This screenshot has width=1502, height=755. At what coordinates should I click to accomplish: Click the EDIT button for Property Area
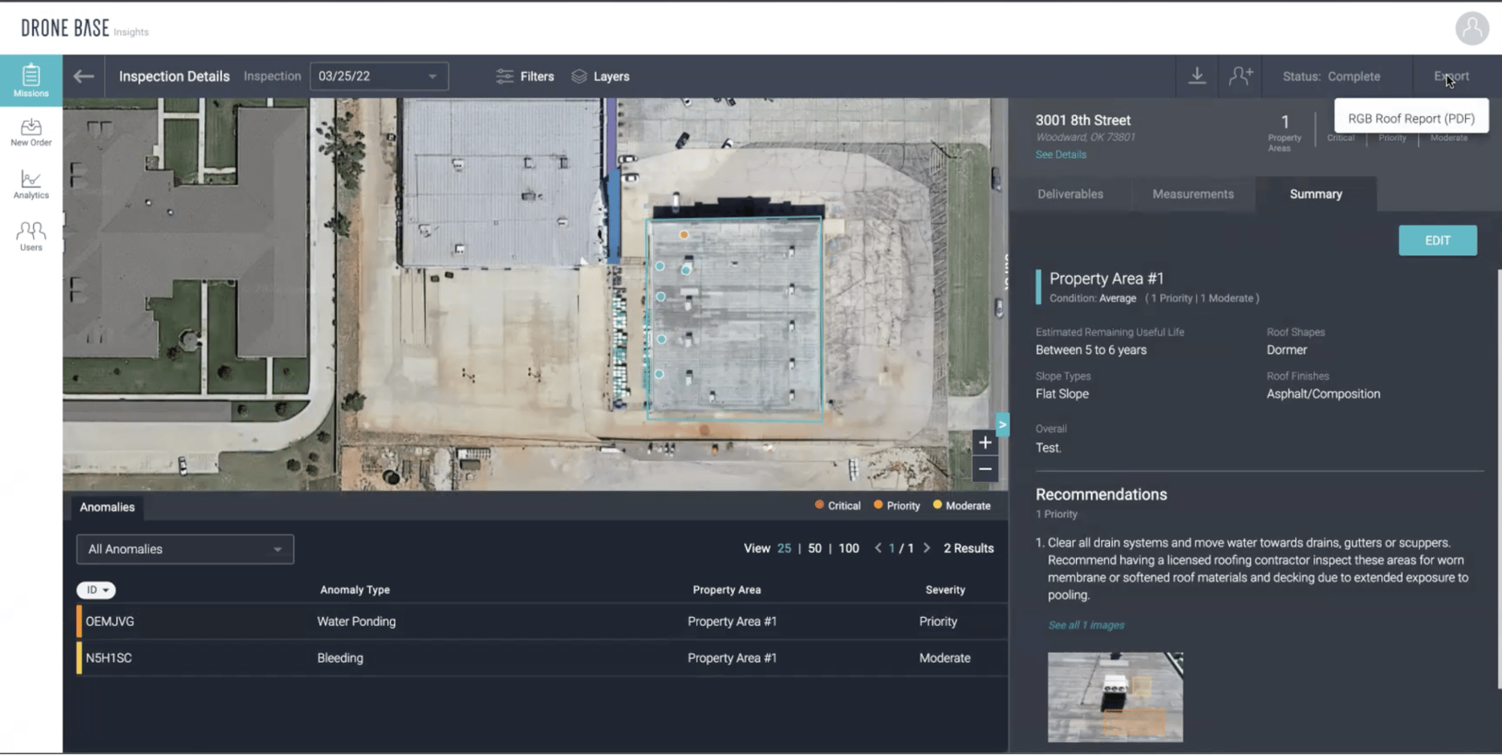click(1437, 240)
